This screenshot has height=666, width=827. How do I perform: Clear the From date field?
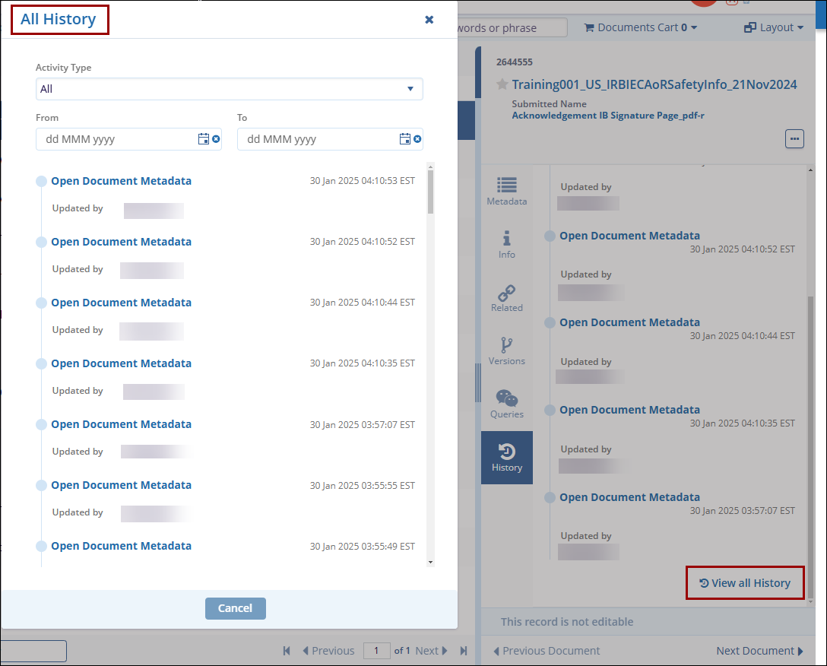point(216,139)
